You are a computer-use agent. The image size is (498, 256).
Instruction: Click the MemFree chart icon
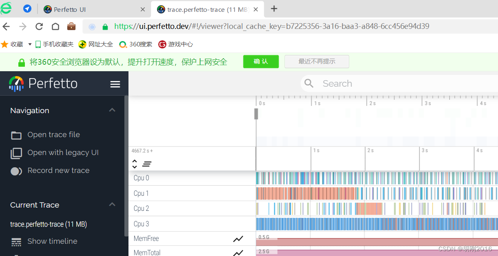tap(238, 239)
